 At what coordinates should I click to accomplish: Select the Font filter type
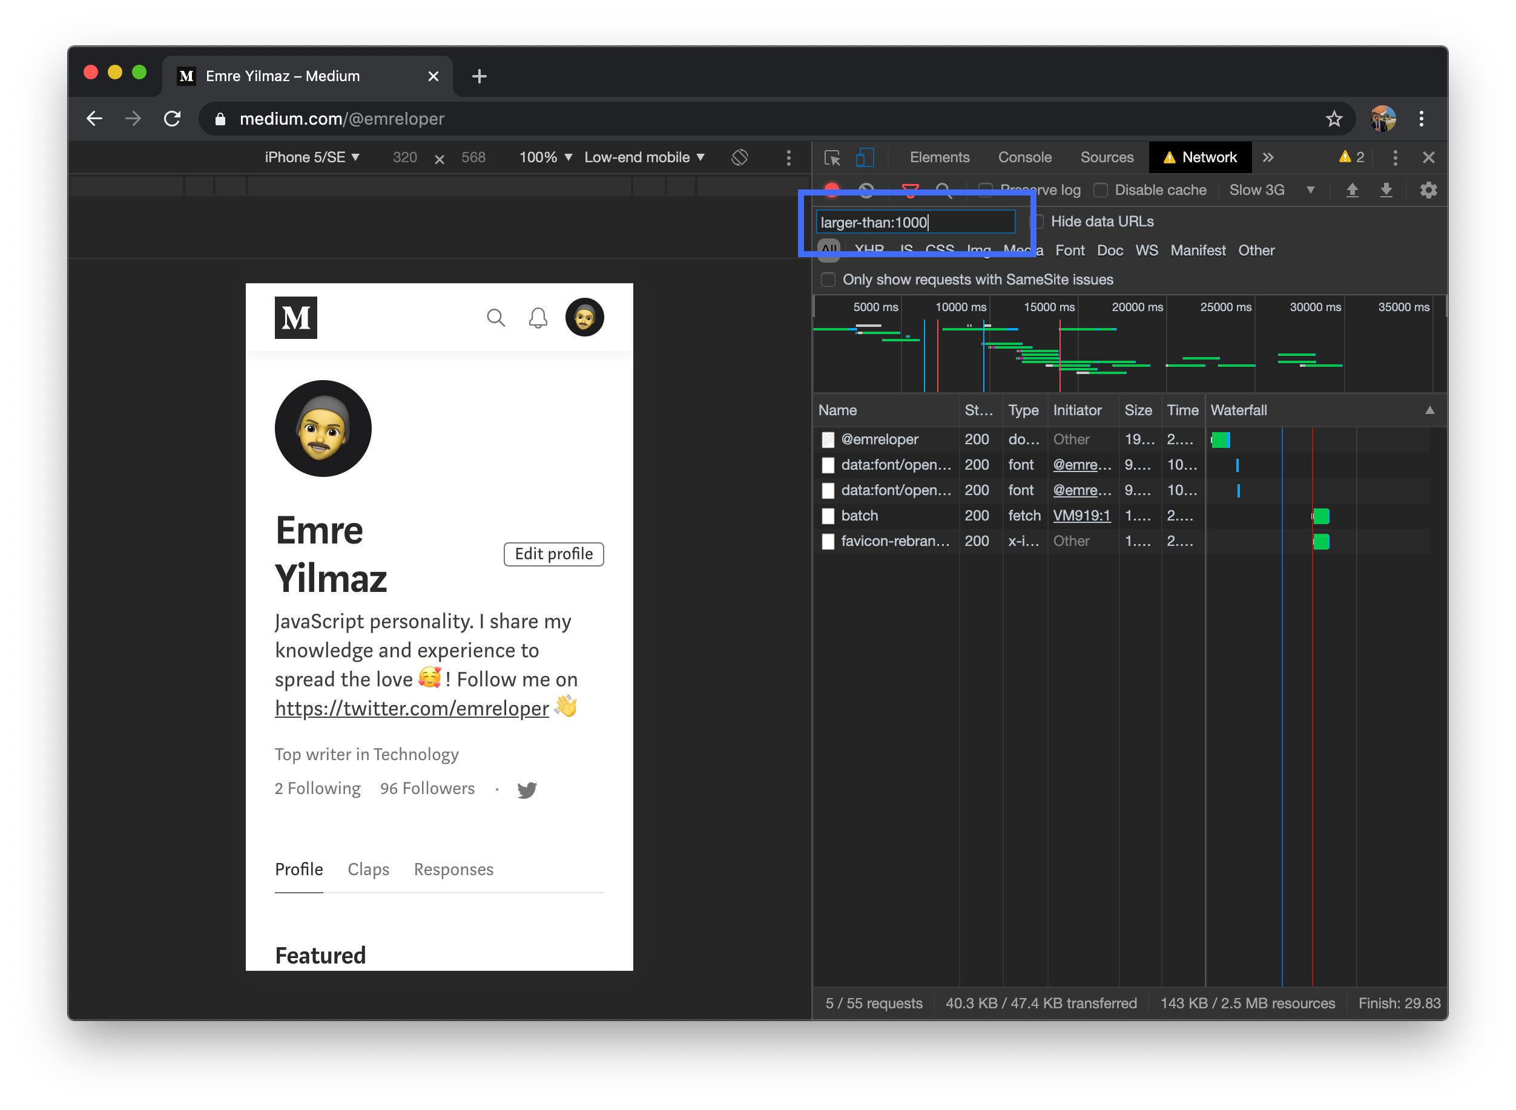pyautogui.click(x=1069, y=251)
